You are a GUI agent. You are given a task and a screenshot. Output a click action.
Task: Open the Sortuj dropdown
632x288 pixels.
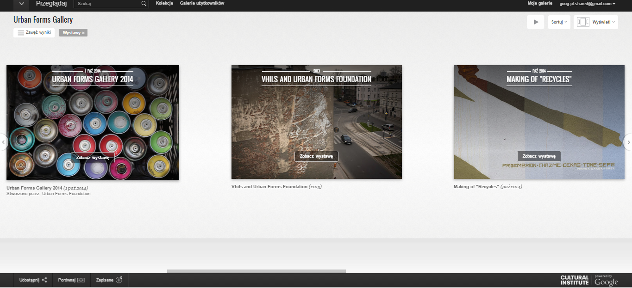click(x=559, y=22)
